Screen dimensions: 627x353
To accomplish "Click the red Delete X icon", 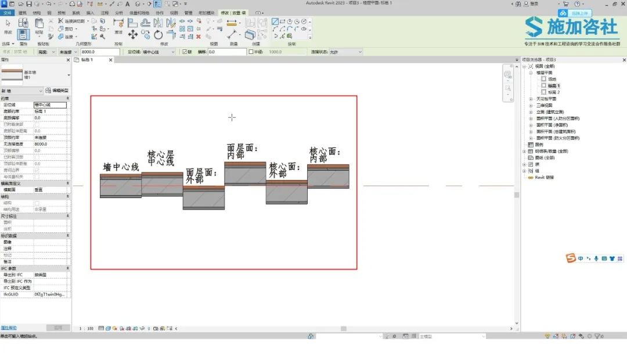I will (x=199, y=37).
